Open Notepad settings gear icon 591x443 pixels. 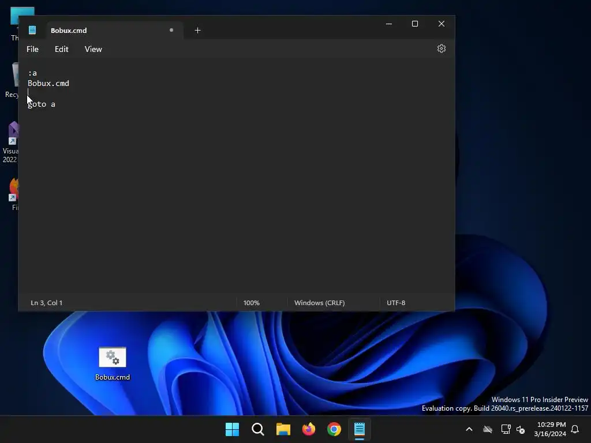442,48
